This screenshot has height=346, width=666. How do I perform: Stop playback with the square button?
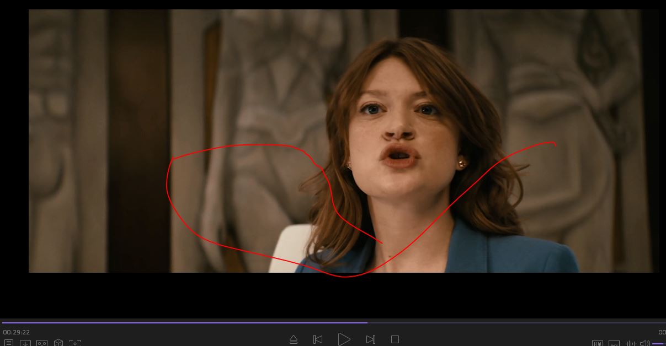click(x=395, y=339)
